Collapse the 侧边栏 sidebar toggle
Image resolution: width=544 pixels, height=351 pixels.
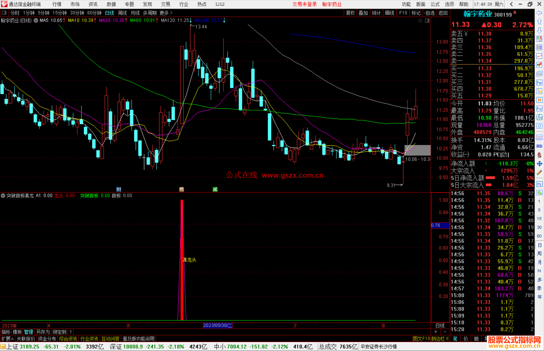[x=440, y=339]
